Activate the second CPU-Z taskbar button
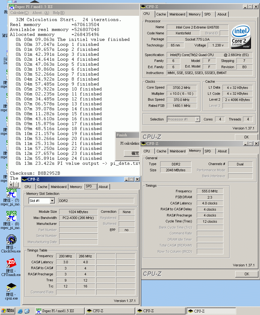 [x=161, y=311]
